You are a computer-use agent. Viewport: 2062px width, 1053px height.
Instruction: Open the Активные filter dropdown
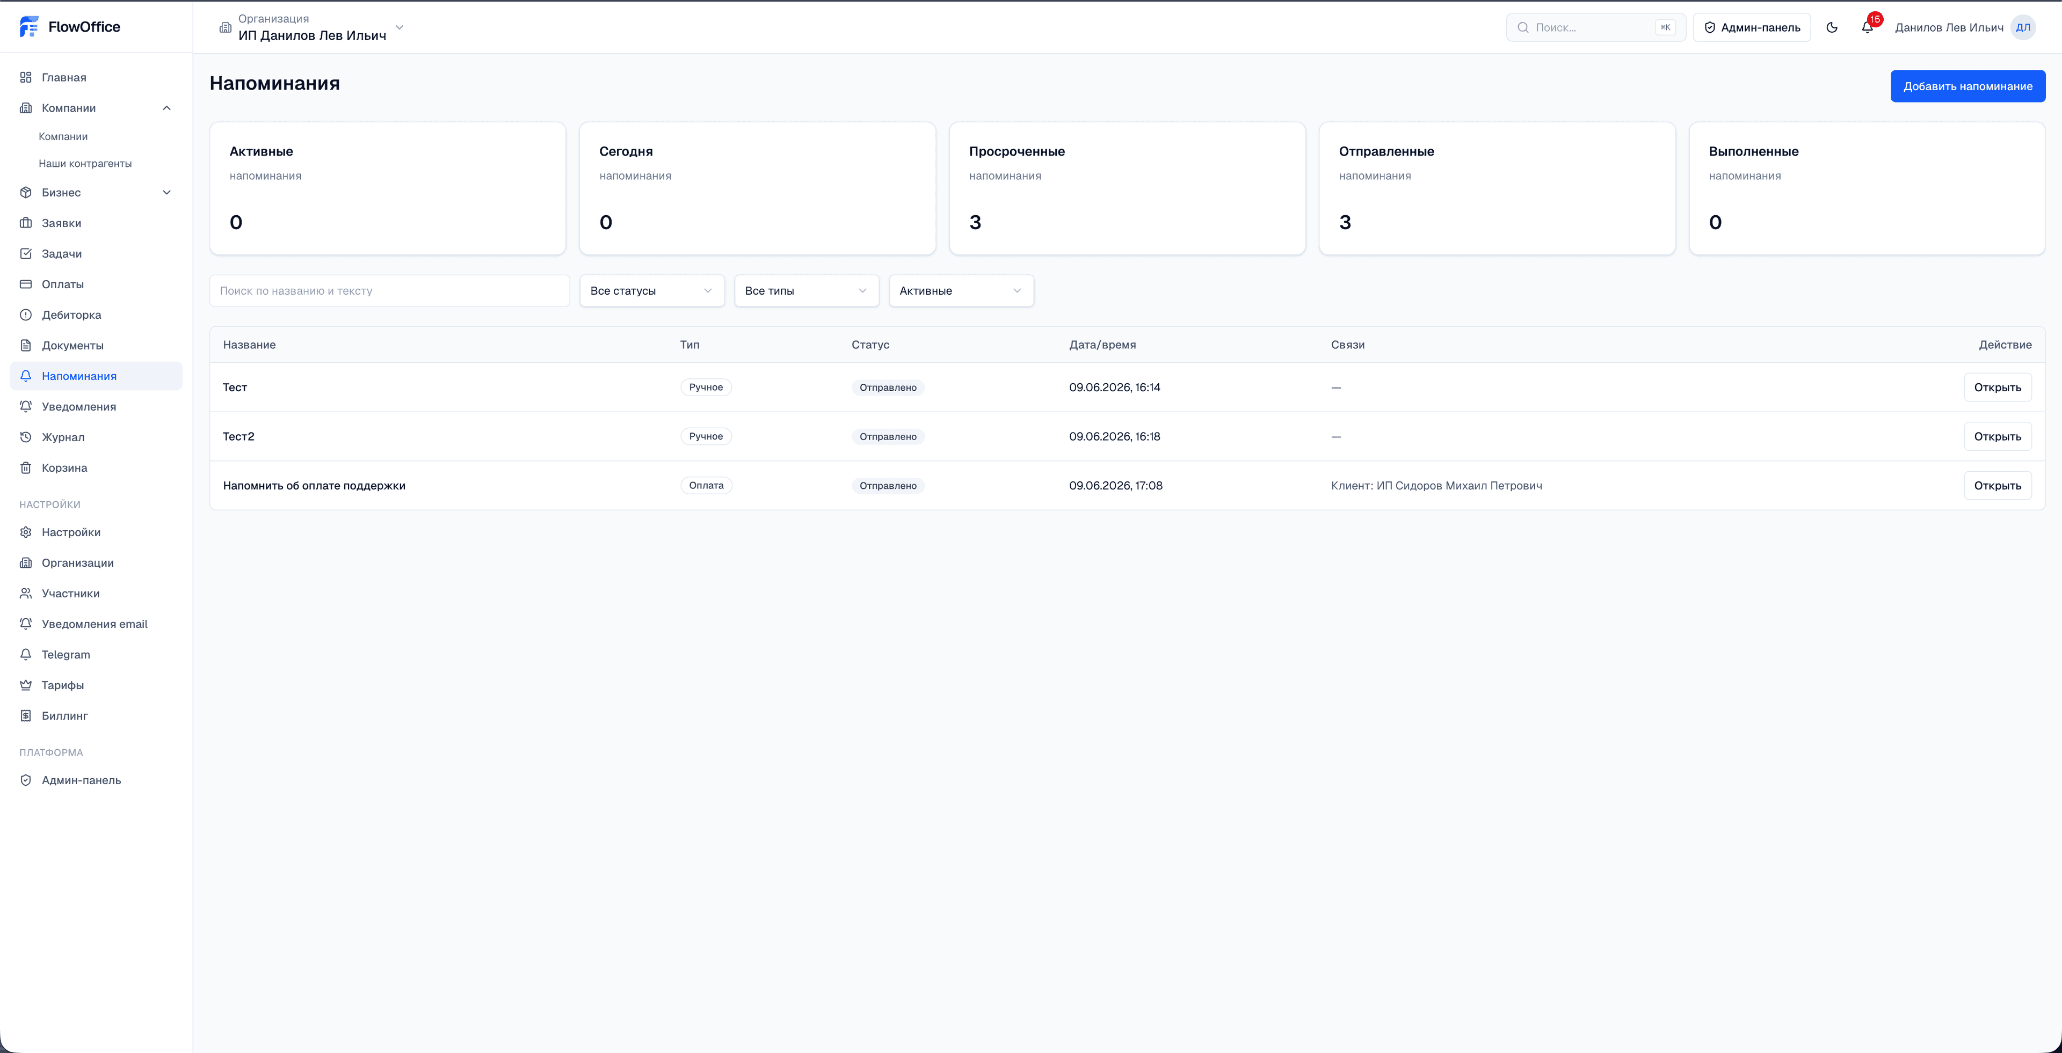(961, 290)
